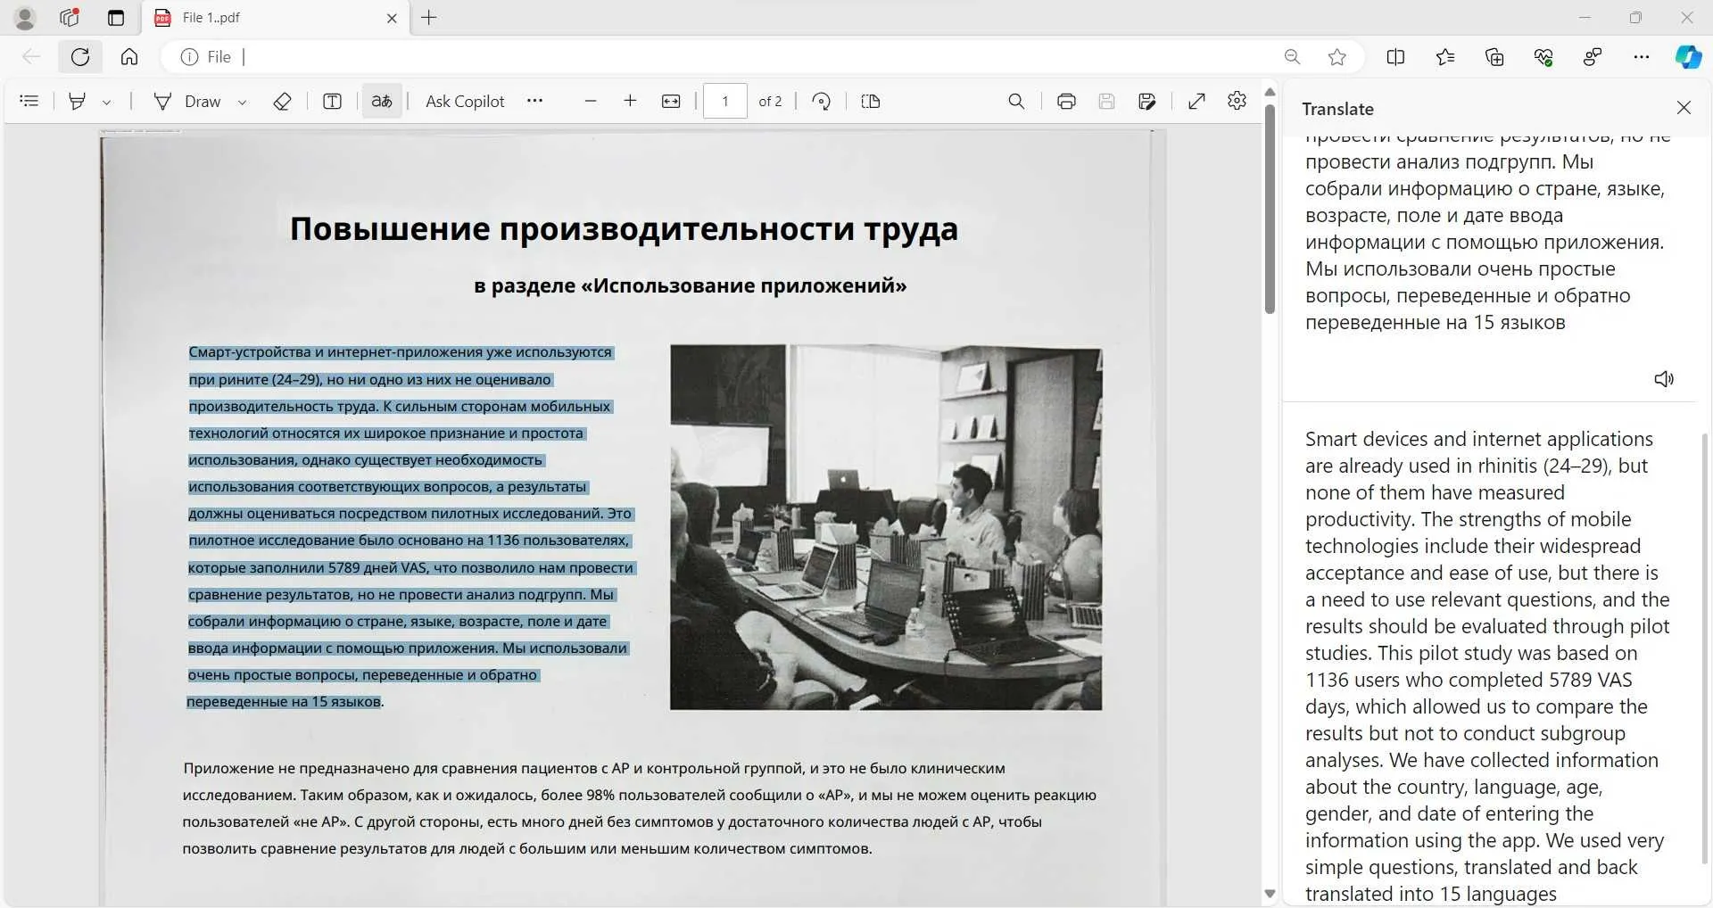Open highlight color options dropdown
Screen dimensions: 1713x908
pyautogui.click(x=107, y=101)
